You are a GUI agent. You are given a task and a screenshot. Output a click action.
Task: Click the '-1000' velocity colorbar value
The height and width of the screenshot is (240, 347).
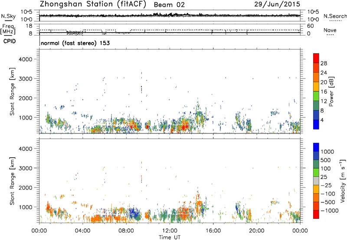(x=329, y=211)
